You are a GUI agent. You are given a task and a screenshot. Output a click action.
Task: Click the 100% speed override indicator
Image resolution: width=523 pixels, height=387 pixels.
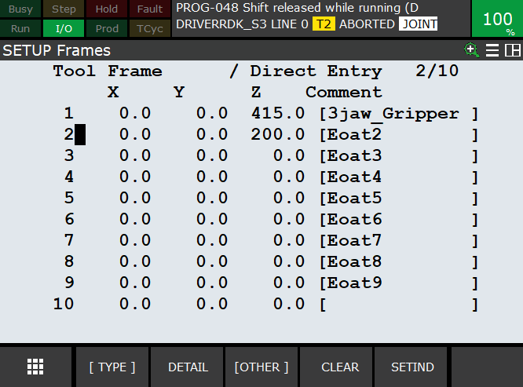497,19
